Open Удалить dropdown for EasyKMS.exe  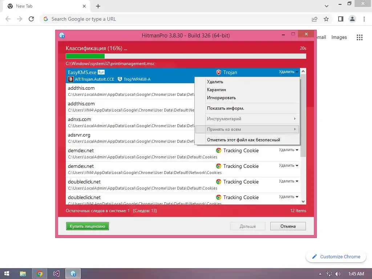[x=288, y=72]
